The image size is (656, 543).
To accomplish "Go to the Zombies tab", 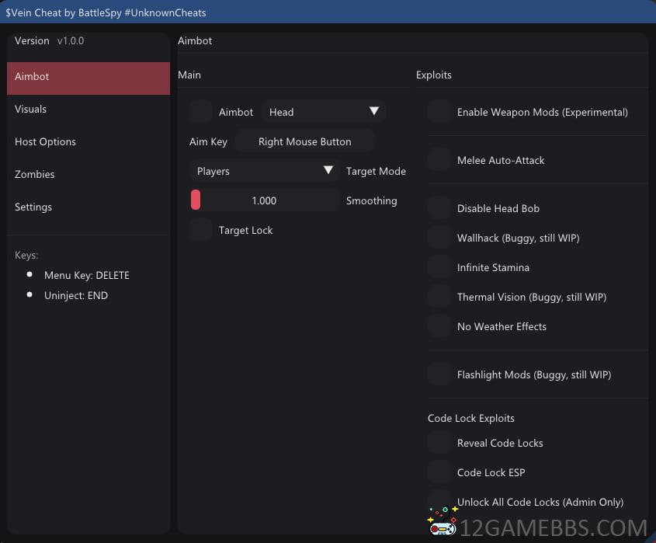I will (89, 175).
